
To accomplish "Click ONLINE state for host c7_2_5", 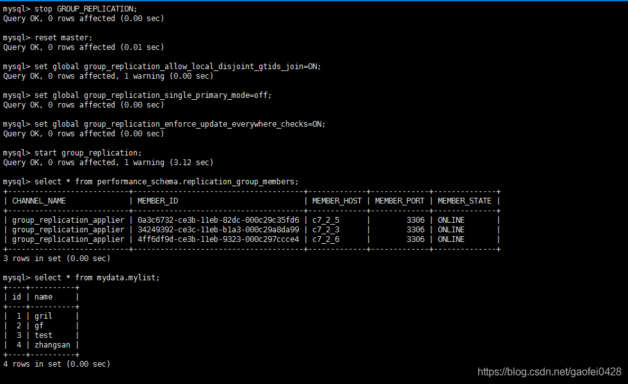I will click(x=451, y=220).
